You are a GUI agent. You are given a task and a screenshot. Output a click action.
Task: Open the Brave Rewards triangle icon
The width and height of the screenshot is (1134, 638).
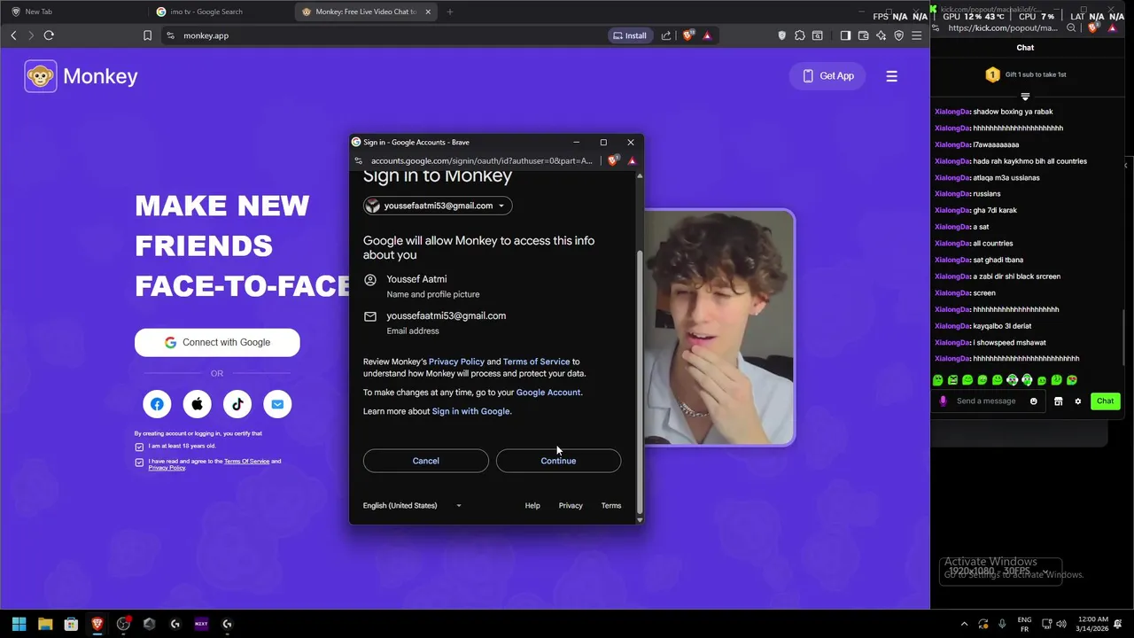pos(707,35)
